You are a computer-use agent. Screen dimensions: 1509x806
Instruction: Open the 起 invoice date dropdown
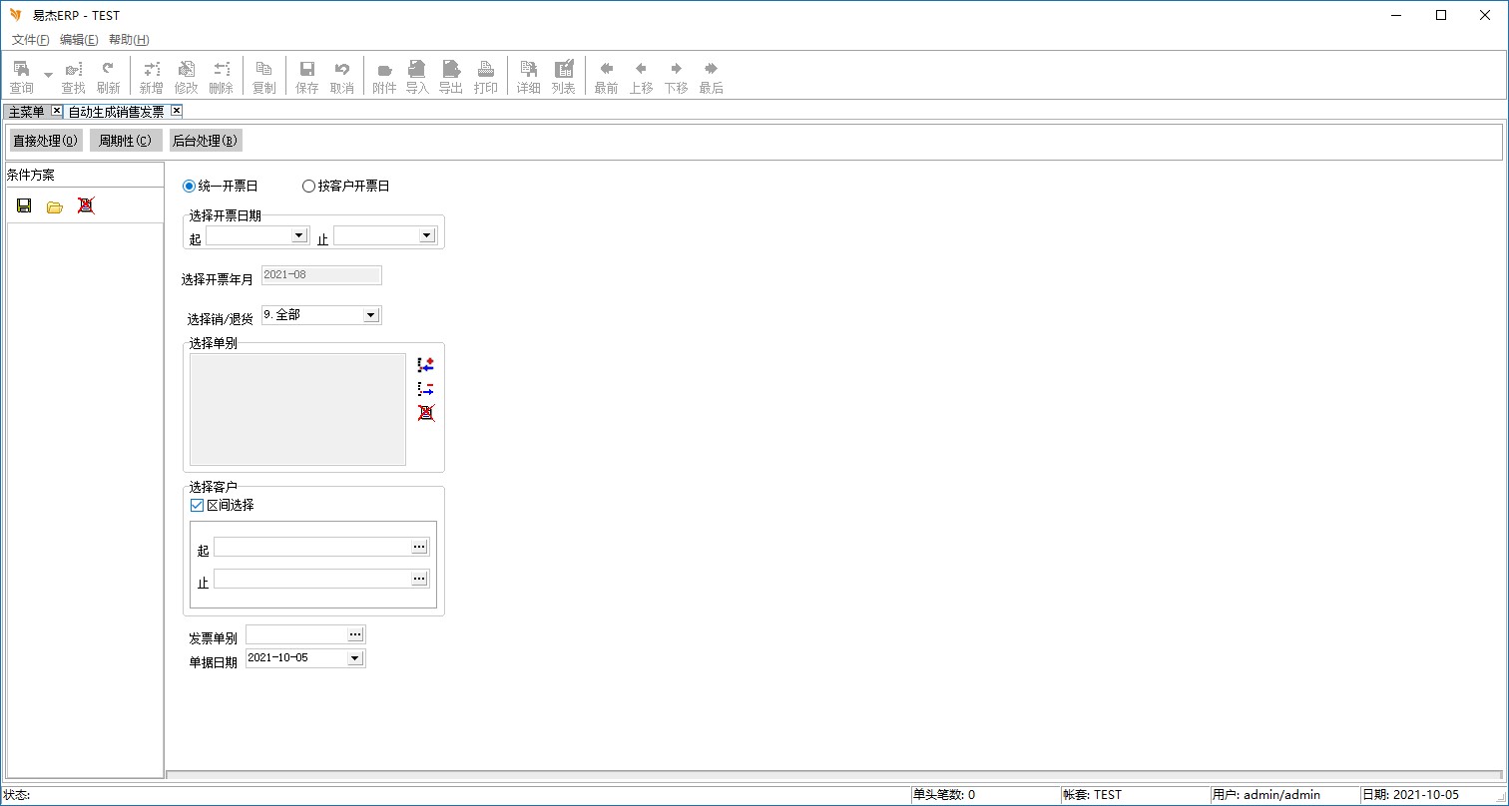298,235
